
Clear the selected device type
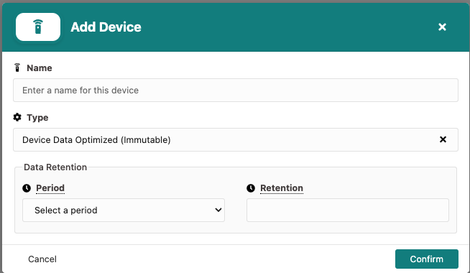point(443,139)
